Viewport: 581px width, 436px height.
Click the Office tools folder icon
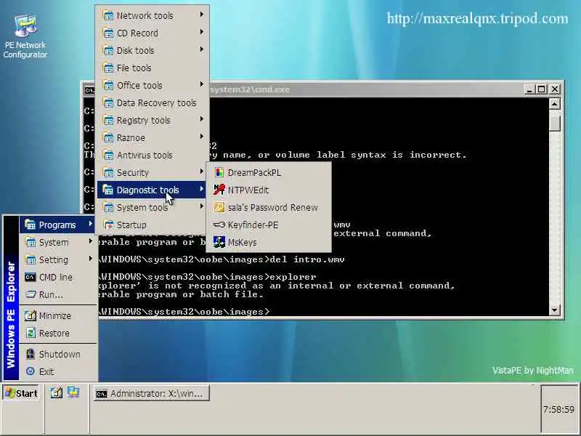click(107, 85)
